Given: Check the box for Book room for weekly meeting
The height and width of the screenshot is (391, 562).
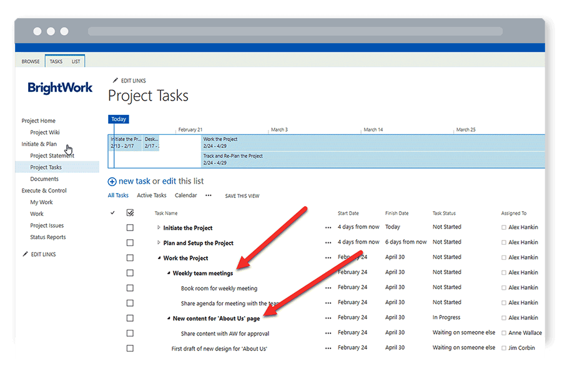Looking at the screenshot, I should 130,288.
